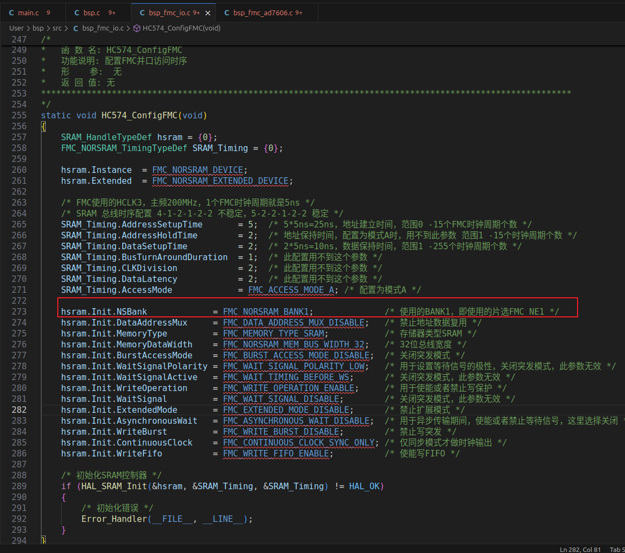Screen dimensions: 625x553
Task: Click the C file icon in breadcrumb
Action: point(75,28)
